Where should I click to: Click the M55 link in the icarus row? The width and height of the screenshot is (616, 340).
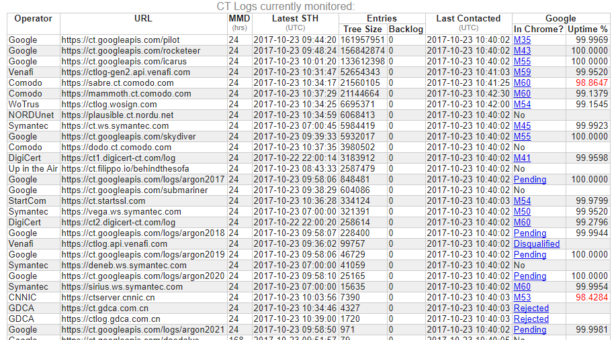522,62
